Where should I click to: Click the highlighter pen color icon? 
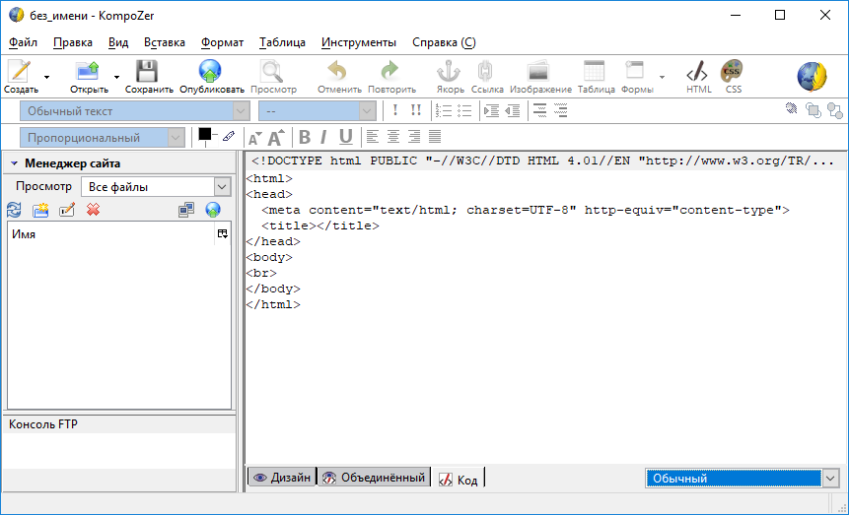pyautogui.click(x=229, y=136)
